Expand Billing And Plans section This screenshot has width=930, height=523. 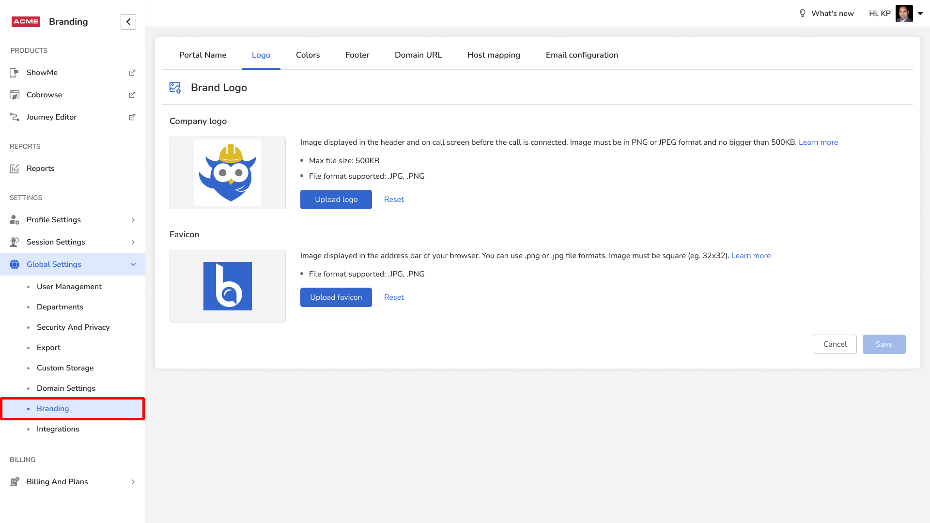[133, 482]
